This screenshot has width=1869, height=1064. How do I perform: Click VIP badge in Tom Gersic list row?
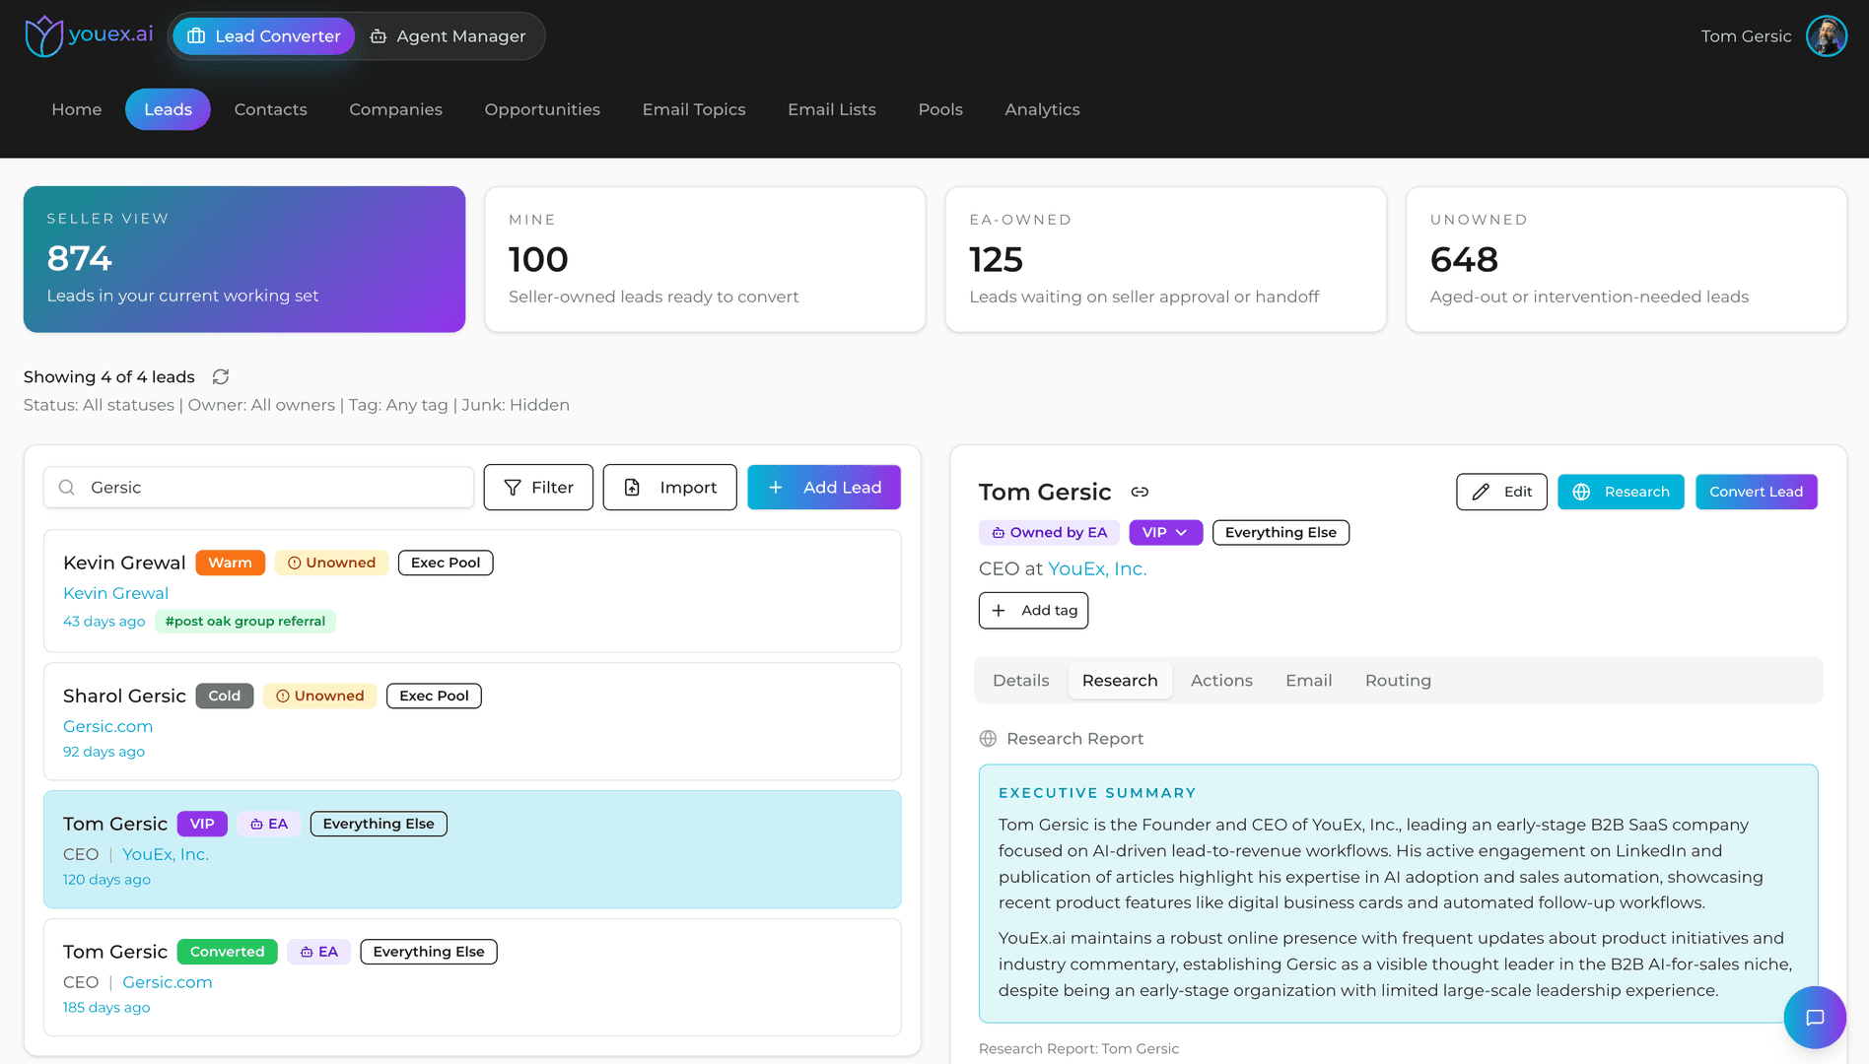coord(202,824)
